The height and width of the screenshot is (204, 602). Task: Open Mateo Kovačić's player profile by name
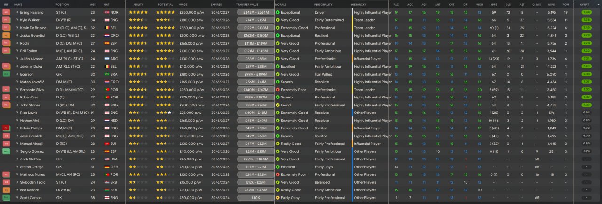[32, 82]
